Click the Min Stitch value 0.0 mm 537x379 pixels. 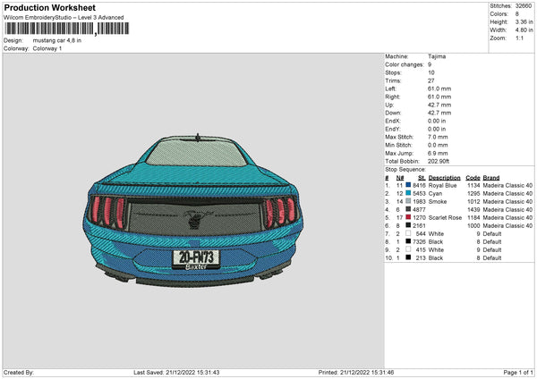coord(438,145)
